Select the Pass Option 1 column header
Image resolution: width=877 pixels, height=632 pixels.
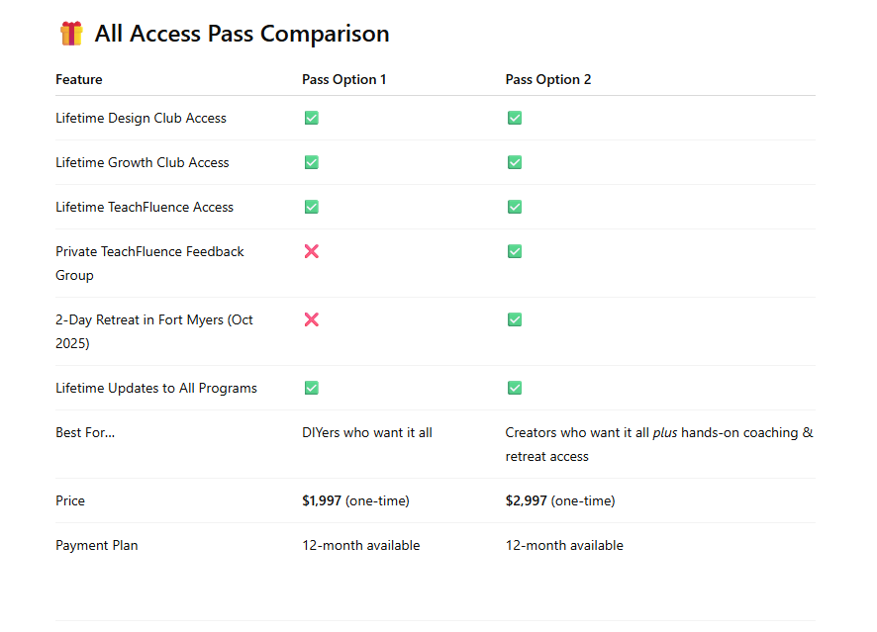click(x=344, y=79)
